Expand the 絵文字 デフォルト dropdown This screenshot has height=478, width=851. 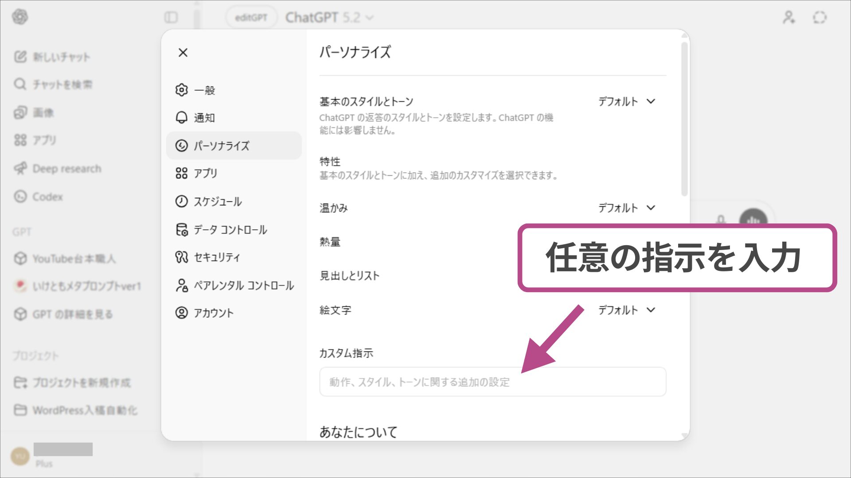[627, 310]
